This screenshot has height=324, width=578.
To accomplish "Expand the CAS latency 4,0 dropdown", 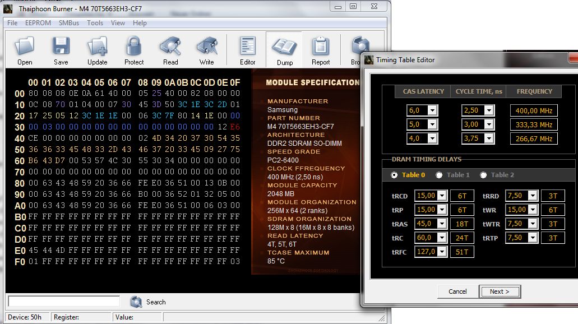I will click(432, 138).
